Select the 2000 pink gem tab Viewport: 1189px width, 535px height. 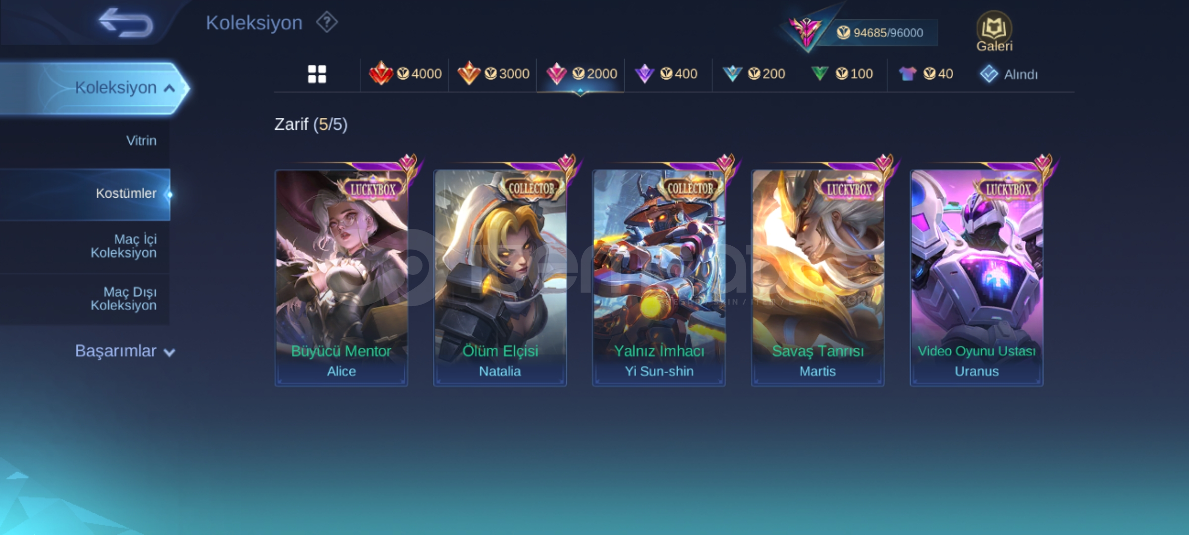[x=581, y=74]
